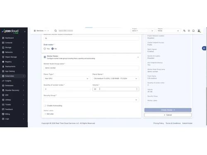The width and height of the screenshot is (207, 155).
Task: Click the page vertical scrollbar
Action: (x=207, y=106)
